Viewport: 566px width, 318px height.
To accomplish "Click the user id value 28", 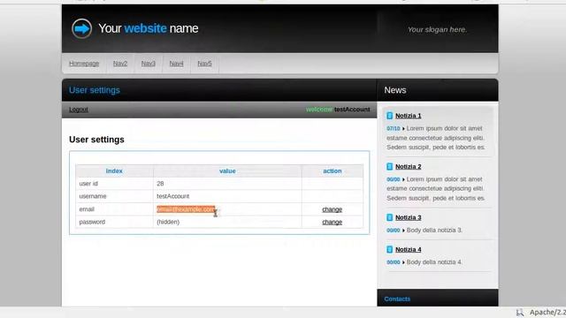I will 160,184.
